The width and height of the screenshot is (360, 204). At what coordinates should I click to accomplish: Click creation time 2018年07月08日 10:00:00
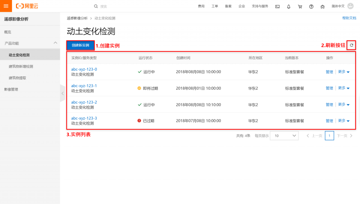pyautogui.click(x=199, y=121)
